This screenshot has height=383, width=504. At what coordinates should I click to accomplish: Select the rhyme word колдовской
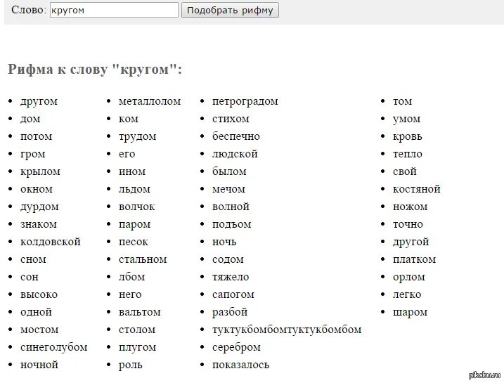[51, 242]
